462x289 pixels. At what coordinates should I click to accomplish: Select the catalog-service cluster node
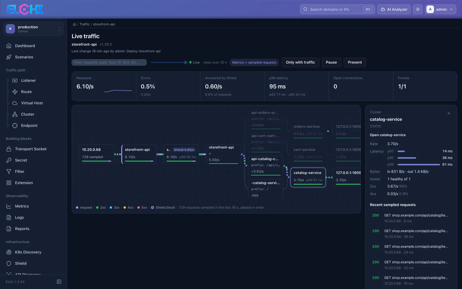(308, 177)
